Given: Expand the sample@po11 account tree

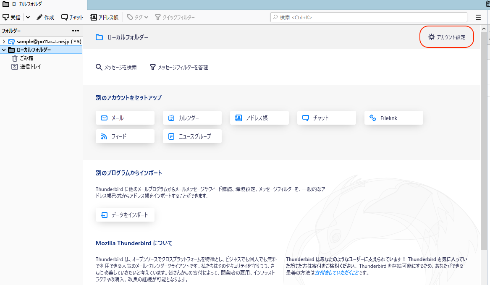Looking at the screenshot, I should 4,42.
